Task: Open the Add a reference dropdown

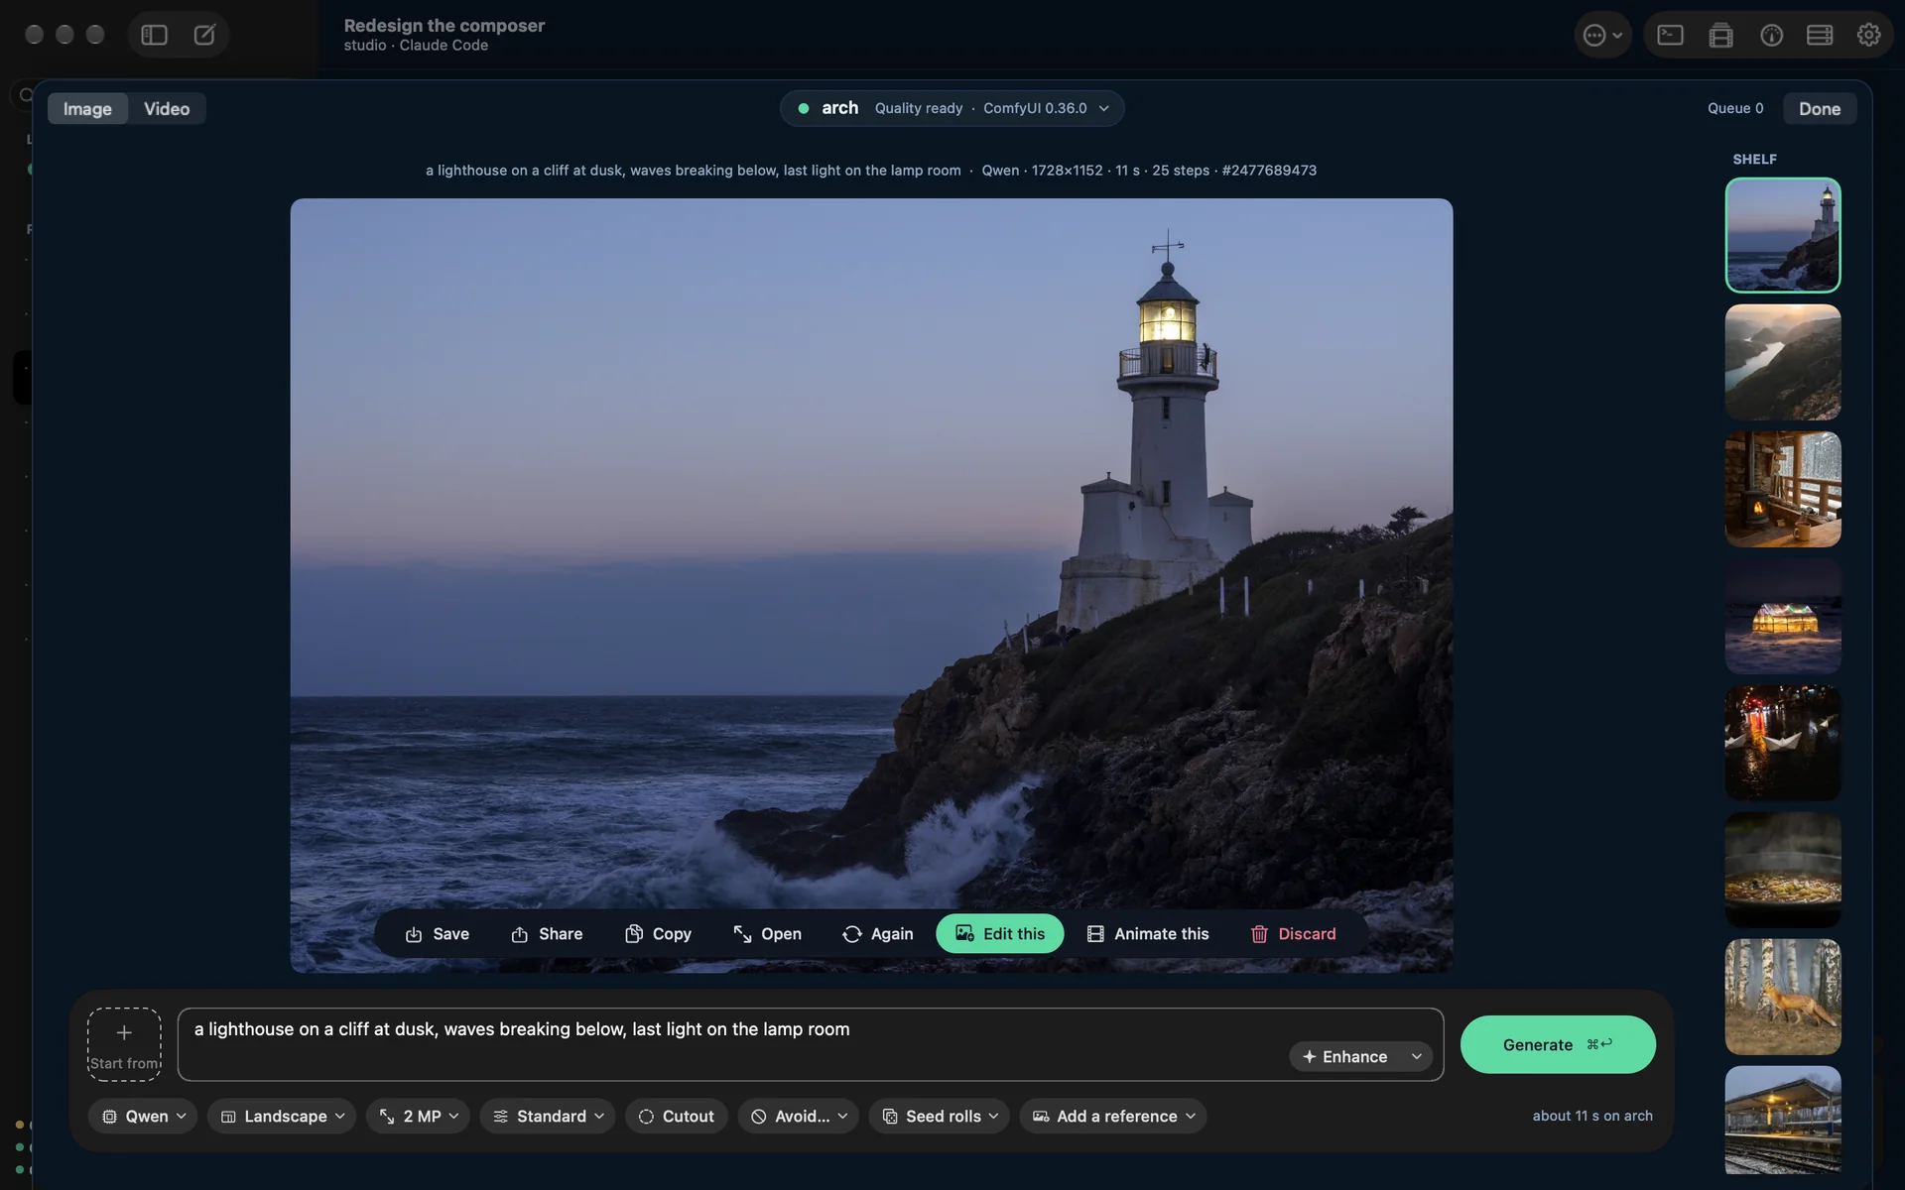Action: point(1113,1117)
